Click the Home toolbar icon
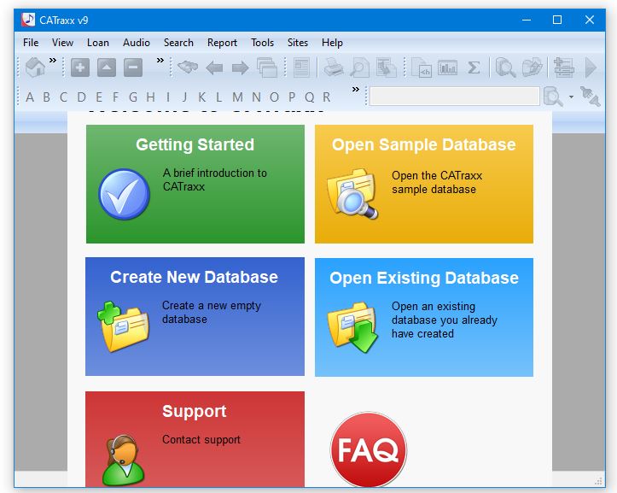The height and width of the screenshot is (493, 617). point(35,67)
